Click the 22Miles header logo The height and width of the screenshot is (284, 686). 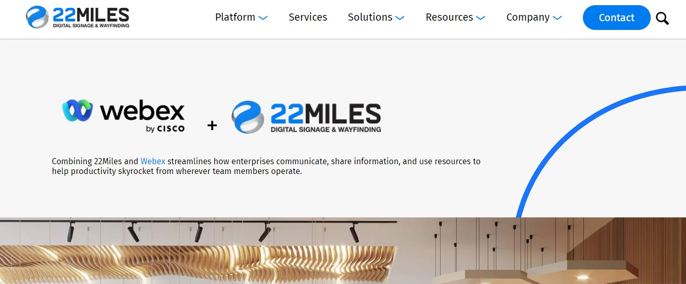pyautogui.click(x=78, y=17)
